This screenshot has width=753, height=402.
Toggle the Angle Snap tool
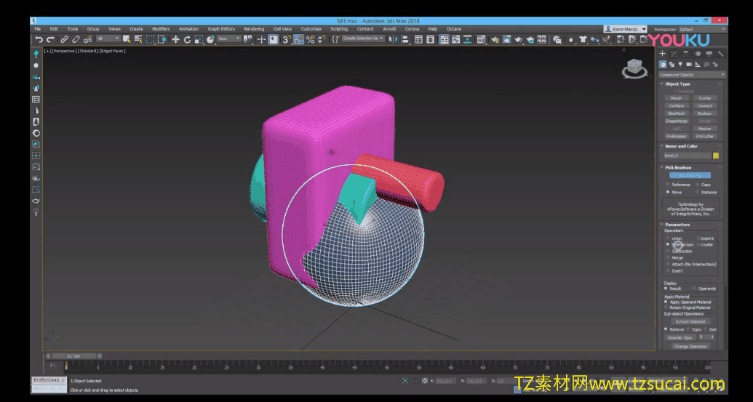[298, 39]
